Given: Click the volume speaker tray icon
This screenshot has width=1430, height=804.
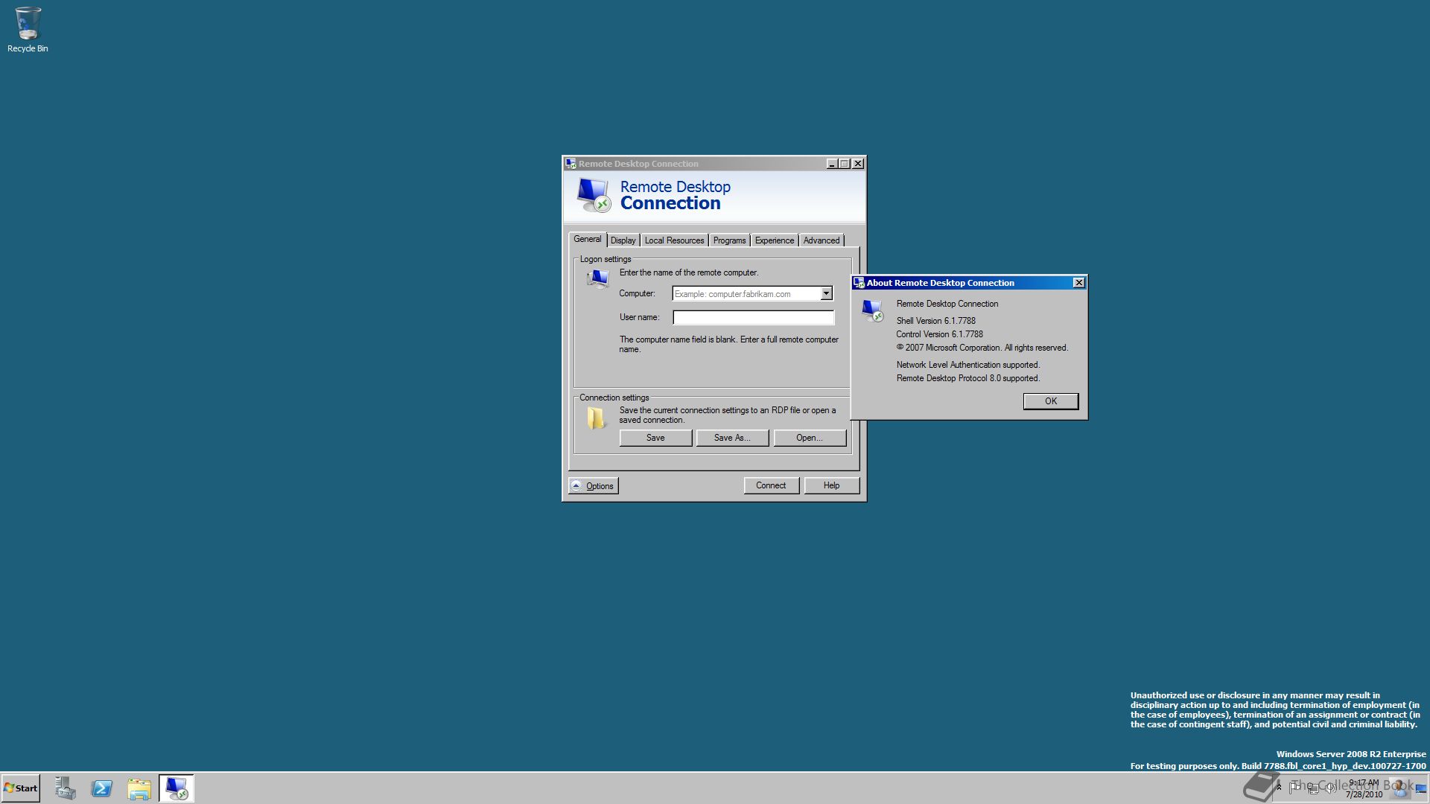Looking at the screenshot, I should (1329, 788).
